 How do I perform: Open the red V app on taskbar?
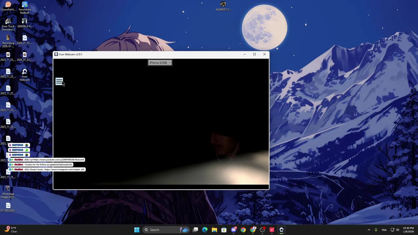pos(272,230)
